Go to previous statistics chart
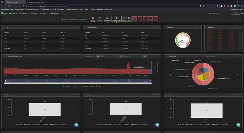Screen dimensions: 244x133 pos(170,75)
